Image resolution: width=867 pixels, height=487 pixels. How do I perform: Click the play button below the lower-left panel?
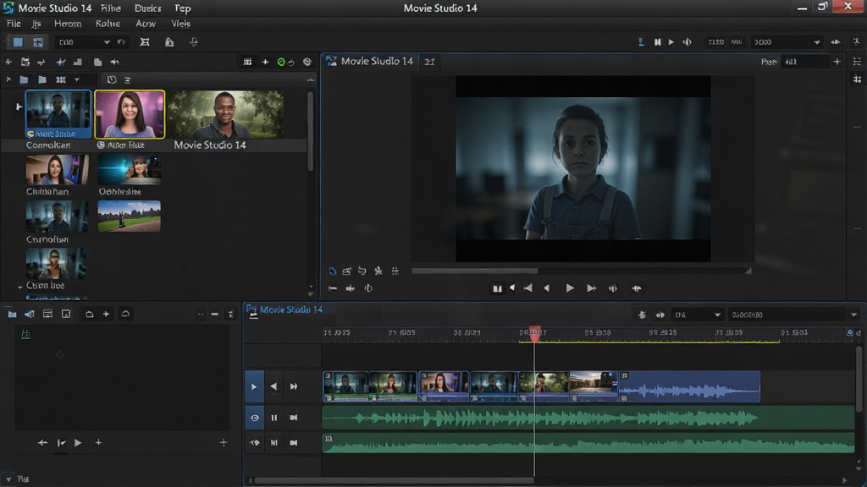tap(78, 443)
